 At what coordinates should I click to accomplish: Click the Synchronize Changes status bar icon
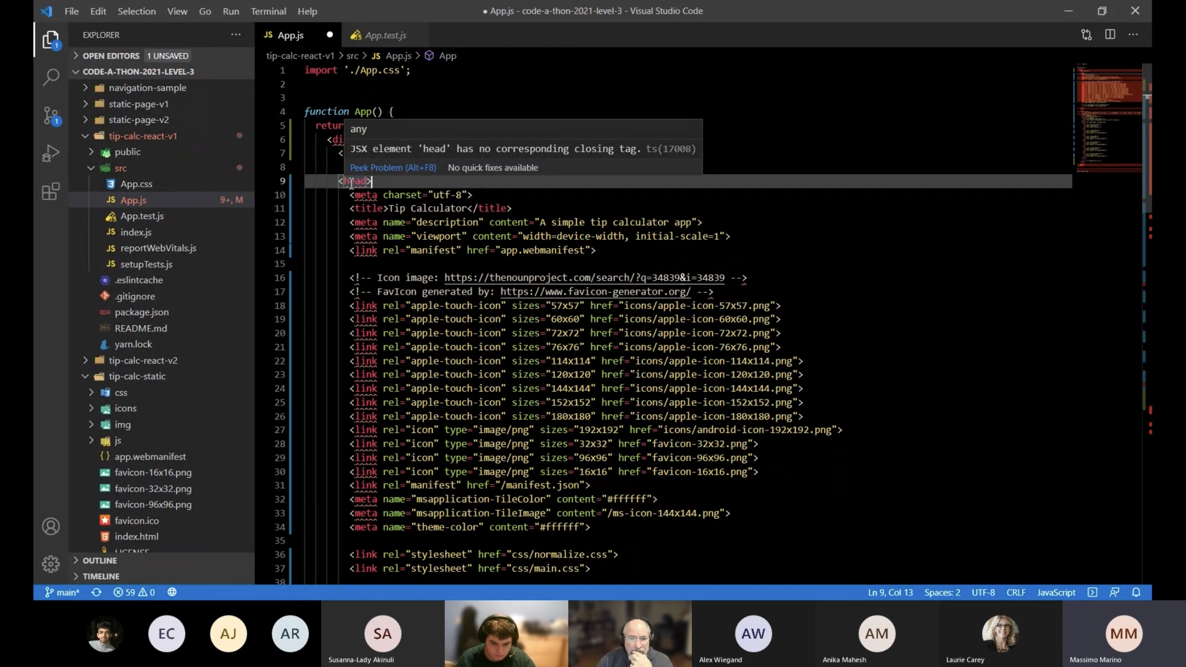pyautogui.click(x=96, y=592)
